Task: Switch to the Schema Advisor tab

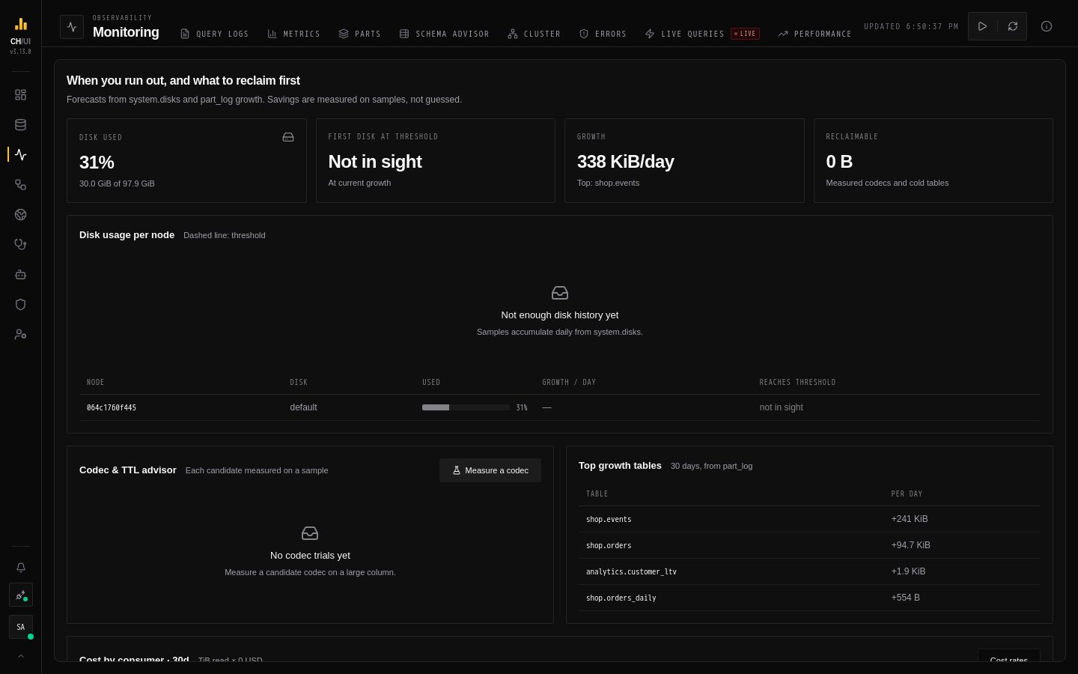Action: pyautogui.click(x=444, y=34)
